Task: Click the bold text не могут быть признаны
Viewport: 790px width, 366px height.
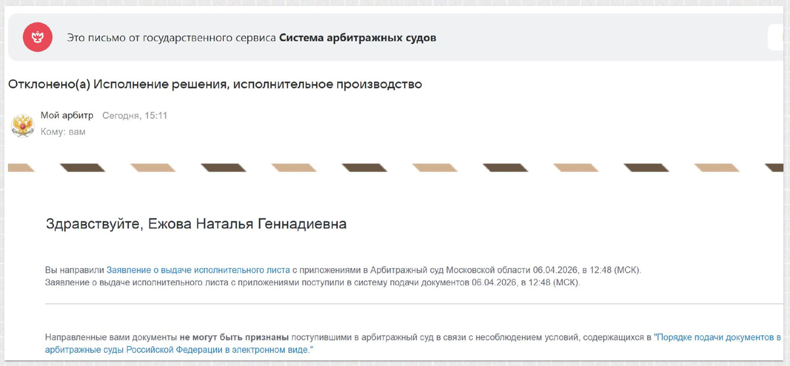Action: point(234,337)
